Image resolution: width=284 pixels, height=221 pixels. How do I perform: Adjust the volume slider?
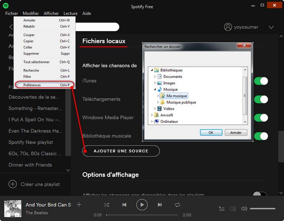(x=262, y=209)
